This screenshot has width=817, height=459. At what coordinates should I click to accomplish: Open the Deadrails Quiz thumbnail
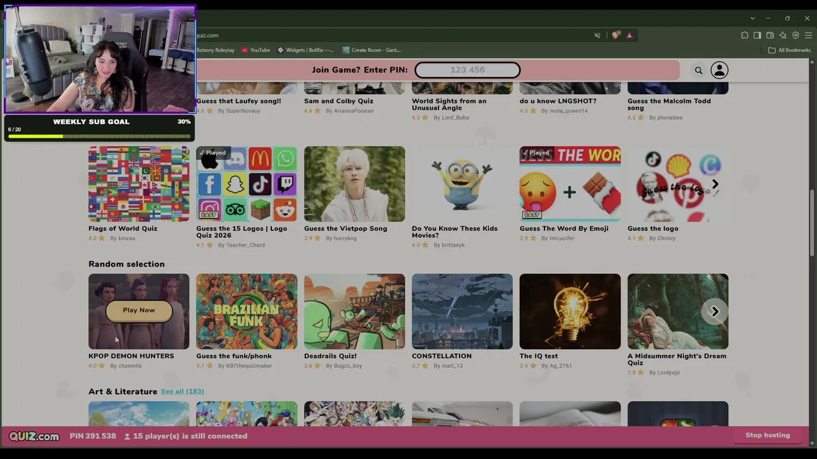point(354,312)
